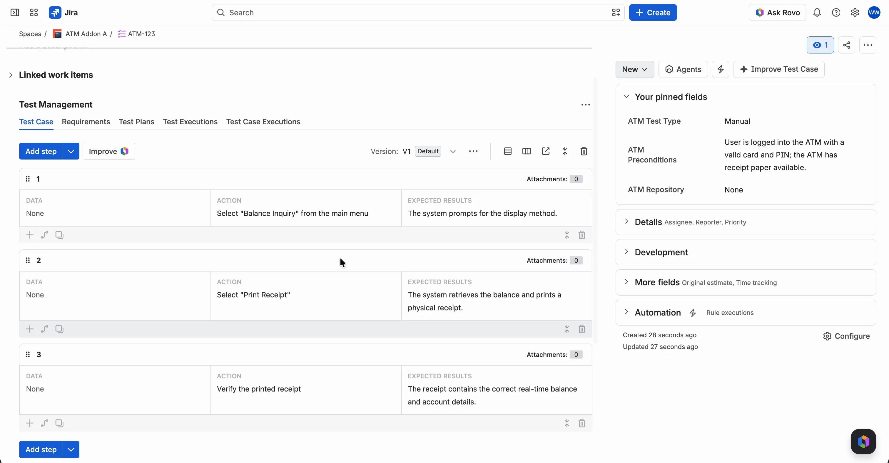The width and height of the screenshot is (889, 463).
Task: Duplicate step 1 with its copy icon
Action: point(59,235)
